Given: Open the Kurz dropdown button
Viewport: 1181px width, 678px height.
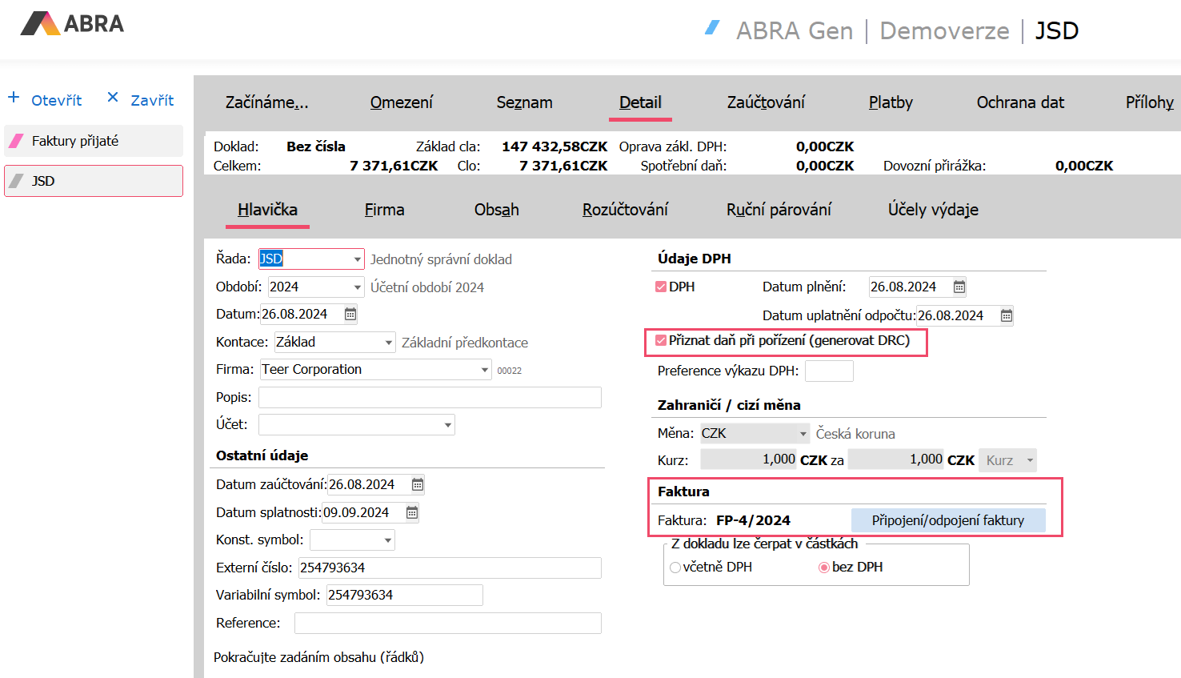Looking at the screenshot, I should (1007, 460).
